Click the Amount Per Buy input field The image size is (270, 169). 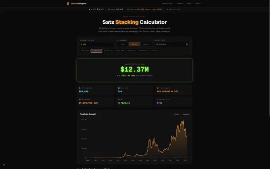(97, 44)
